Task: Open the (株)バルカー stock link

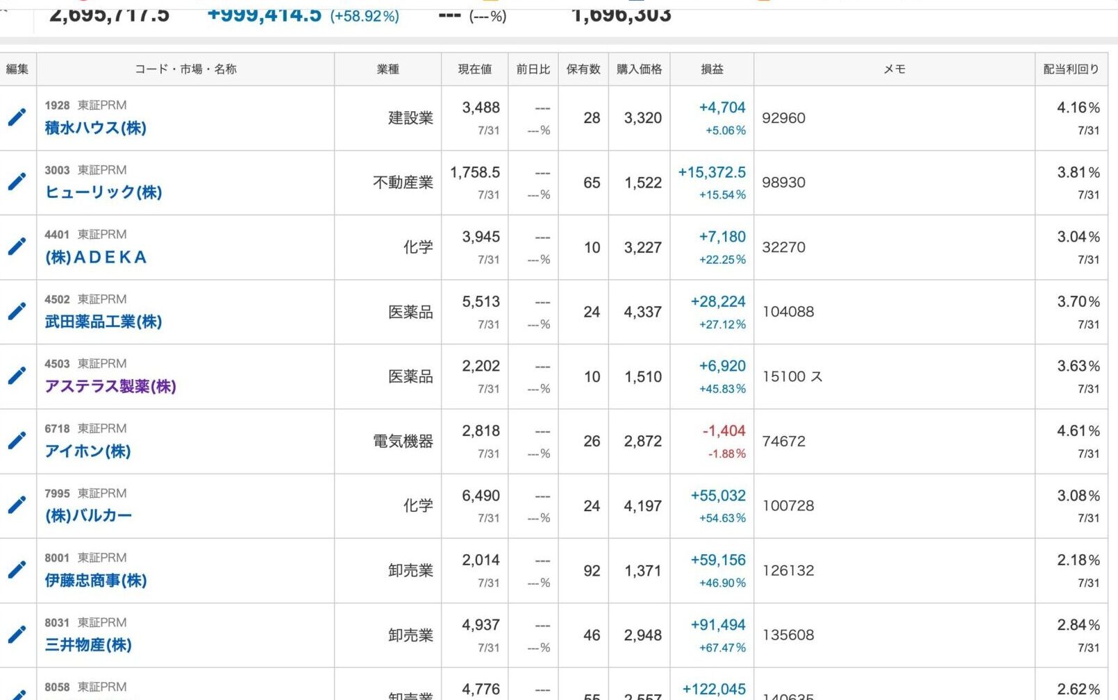Action: (x=88, y=515)
